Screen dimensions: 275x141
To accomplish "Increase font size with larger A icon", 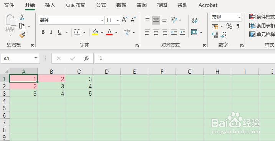I will coord(125,20).
